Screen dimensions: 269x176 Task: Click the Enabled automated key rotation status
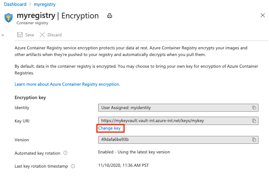(134, 152)
